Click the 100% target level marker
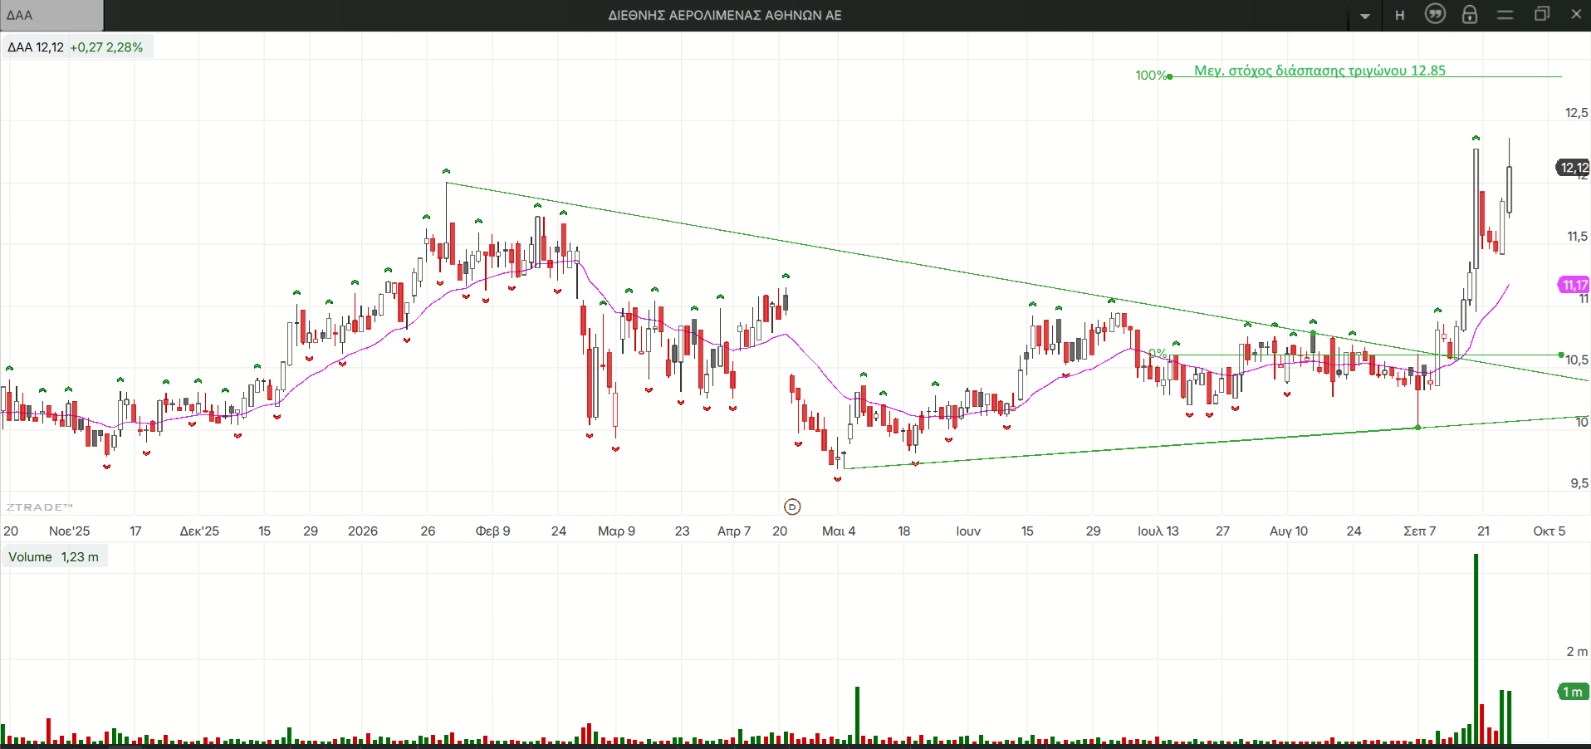This screenshot has height=749, width=1591. [x=1151, y=76]
